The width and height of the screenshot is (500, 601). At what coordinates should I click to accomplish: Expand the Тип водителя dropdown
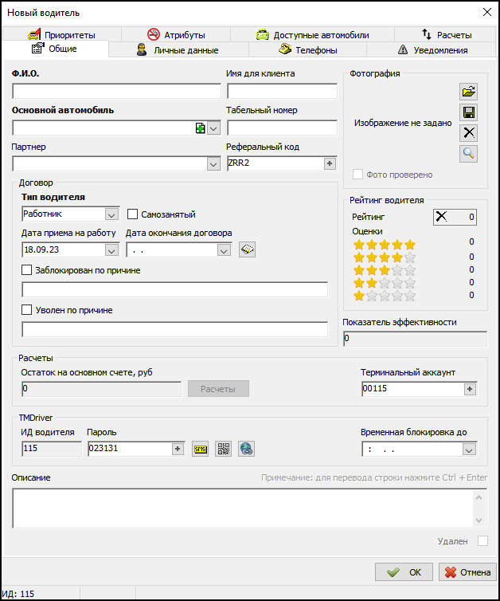click(x=111, y=214)
